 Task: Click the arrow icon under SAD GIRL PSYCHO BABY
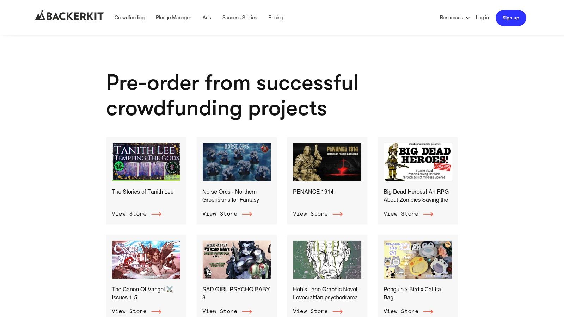247,311
